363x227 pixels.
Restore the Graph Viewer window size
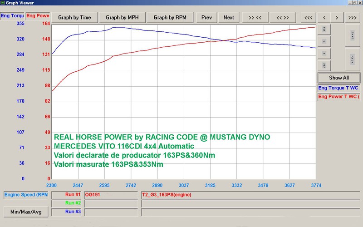coord(354,3)
